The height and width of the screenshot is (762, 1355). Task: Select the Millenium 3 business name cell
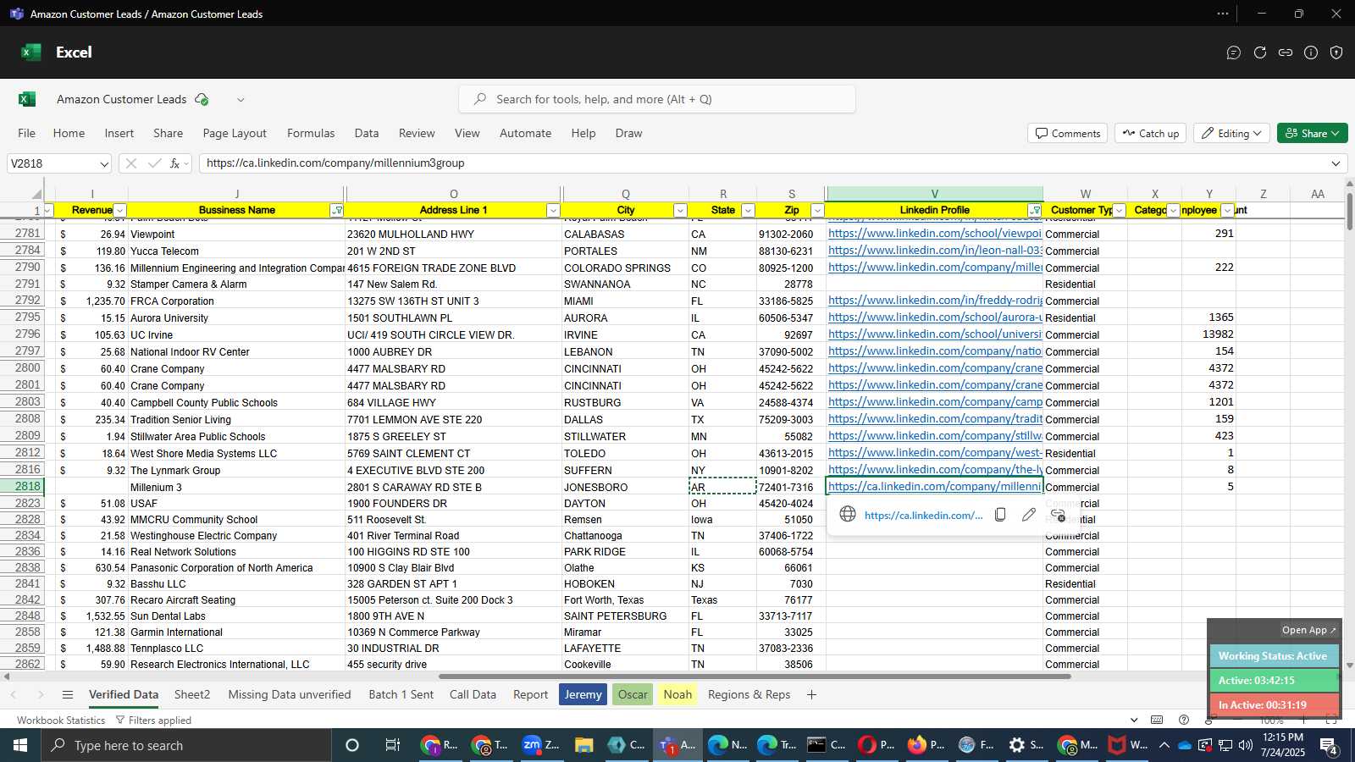pyautogui.click(x=236, y=487)
